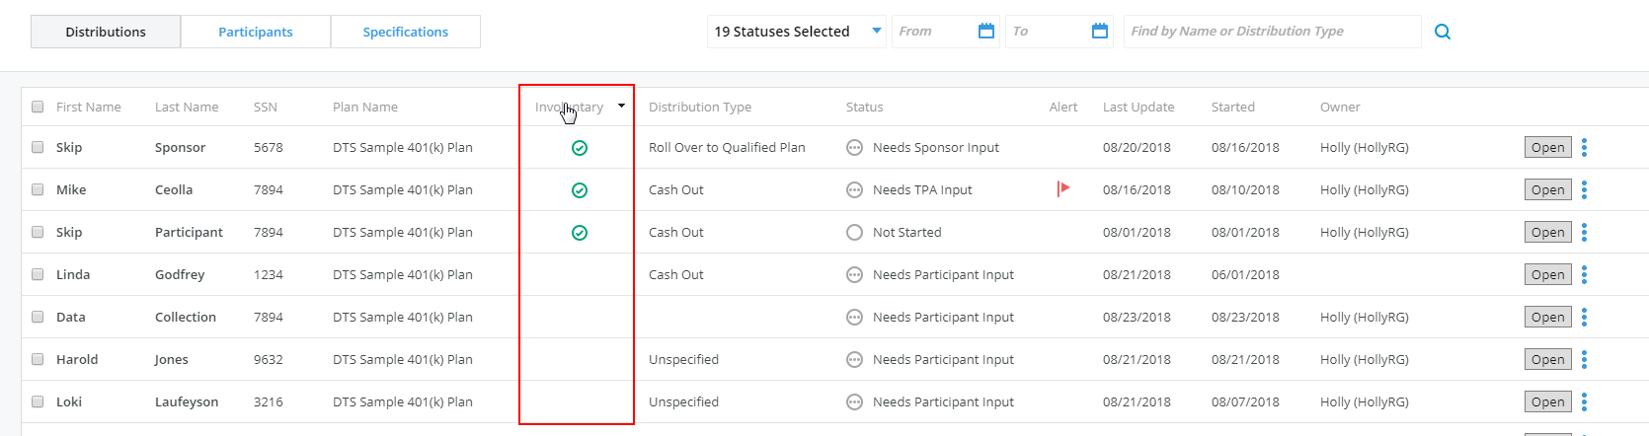Open the Involuntary column sort arrow
Viewport: 1649px width, 436px height.
point(621,106)
